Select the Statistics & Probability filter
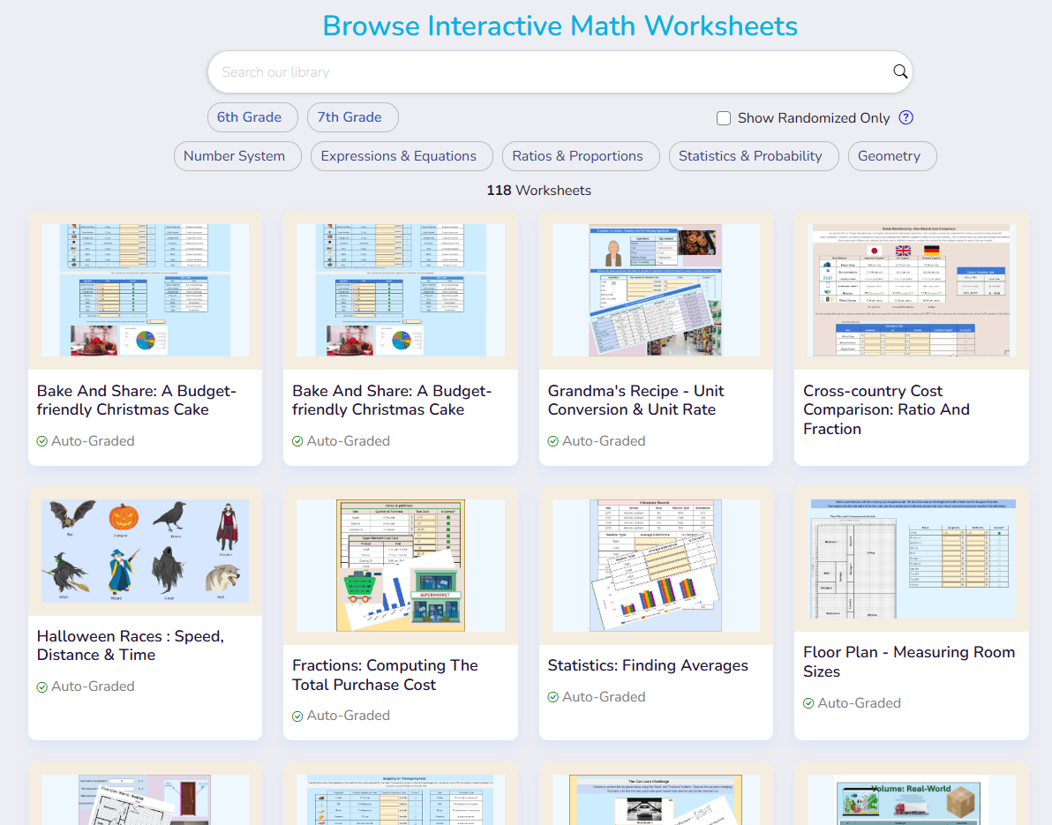The image size is (1052, 825). (x=754, y=156)
